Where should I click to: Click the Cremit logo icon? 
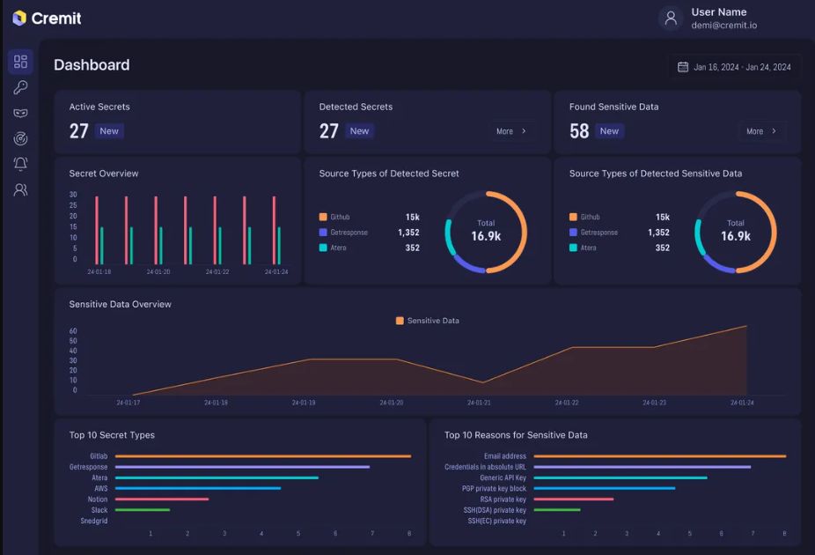pyautogui.click(x=19, y=18)
